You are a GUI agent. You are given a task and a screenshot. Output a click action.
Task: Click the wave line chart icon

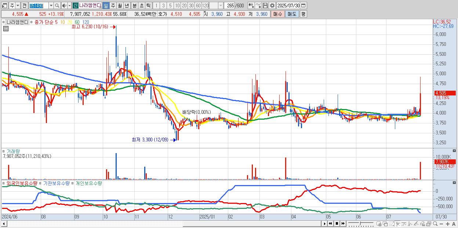point(410,224)
